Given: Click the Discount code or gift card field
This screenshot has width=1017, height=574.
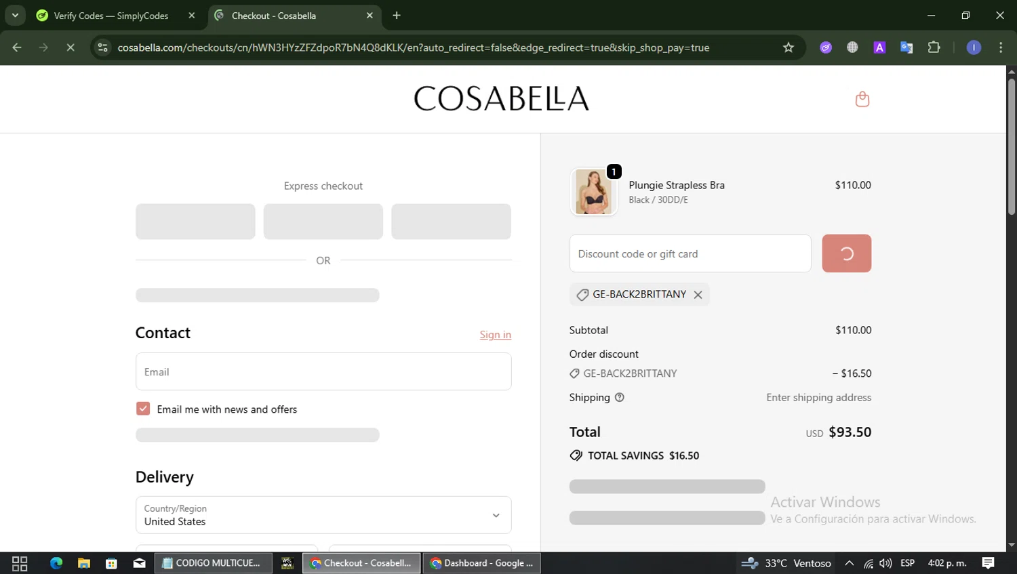Looking at the screenshot, I should [690, 253].
